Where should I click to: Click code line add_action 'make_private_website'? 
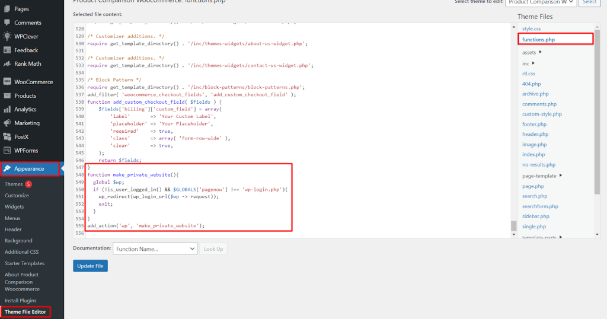pyautogui.click(x=146, y=226)
